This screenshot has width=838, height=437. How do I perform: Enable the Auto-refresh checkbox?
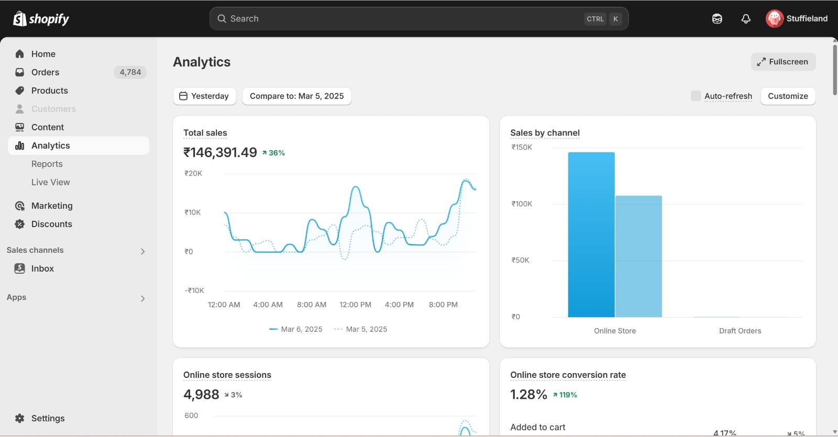tap(696, 96)
